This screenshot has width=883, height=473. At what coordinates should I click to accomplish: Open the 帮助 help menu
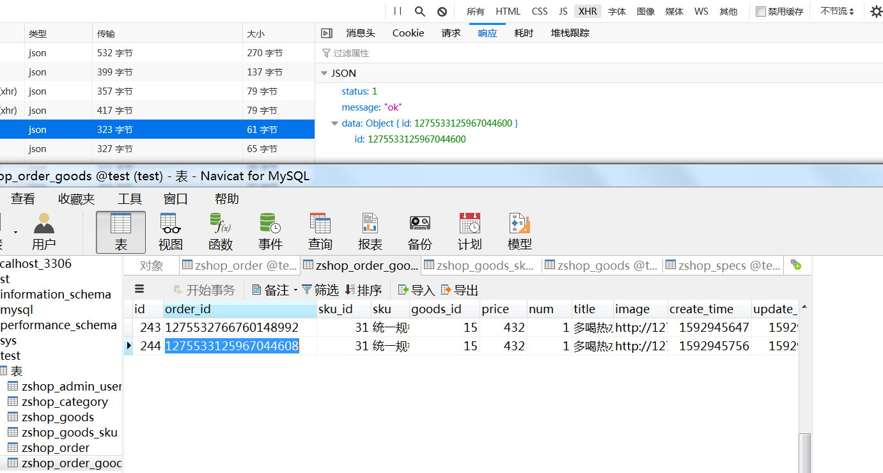pos(227,199)
